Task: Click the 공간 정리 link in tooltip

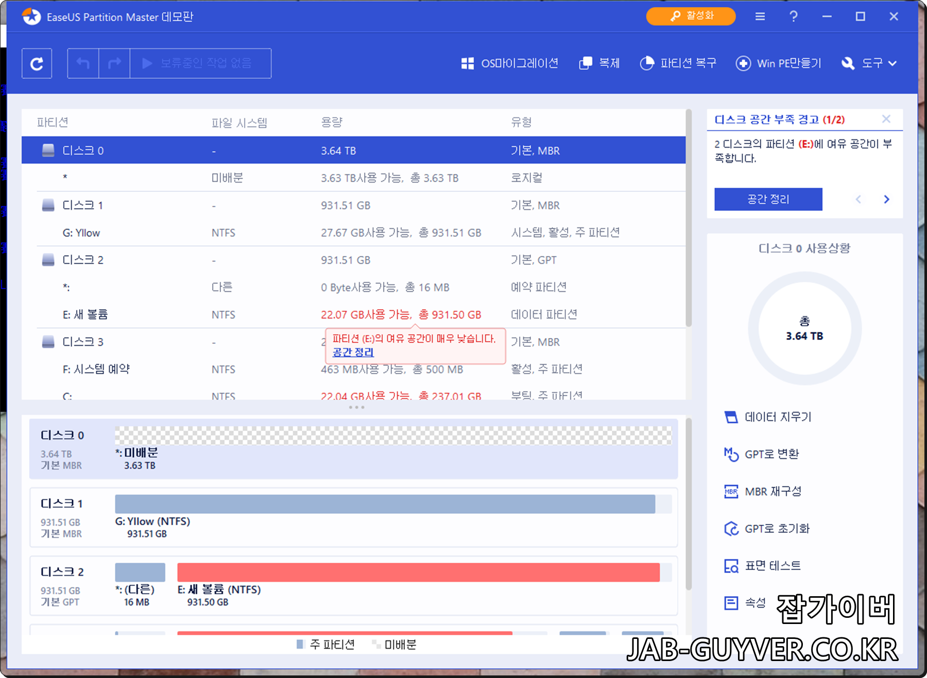Action: pos(353,352)
